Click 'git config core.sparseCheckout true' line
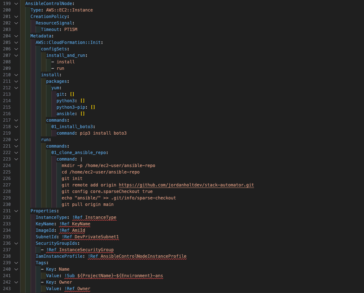This screenshot has height=293, width=364. [107, 191]
